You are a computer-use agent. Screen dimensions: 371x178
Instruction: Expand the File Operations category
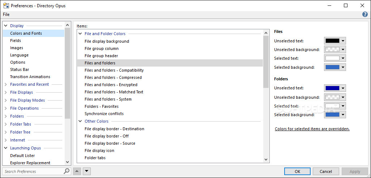[6, 108]
